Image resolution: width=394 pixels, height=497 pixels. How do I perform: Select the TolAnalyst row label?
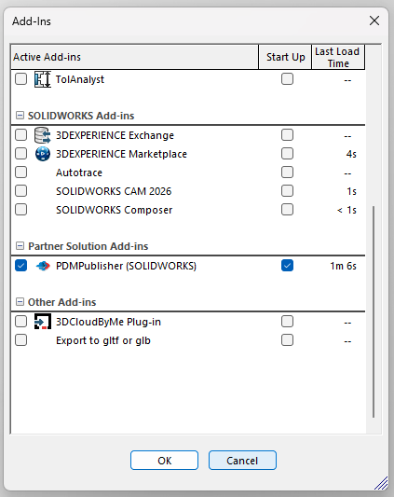80,79
